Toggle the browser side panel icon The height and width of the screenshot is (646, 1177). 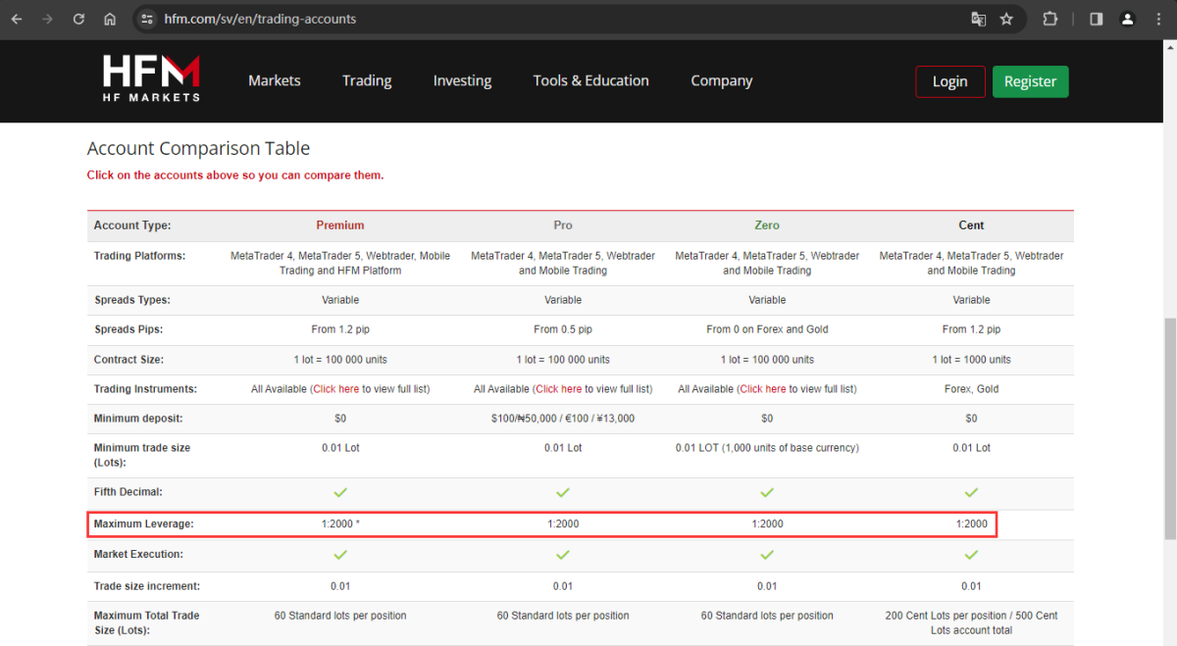[x=1097, y=19]
